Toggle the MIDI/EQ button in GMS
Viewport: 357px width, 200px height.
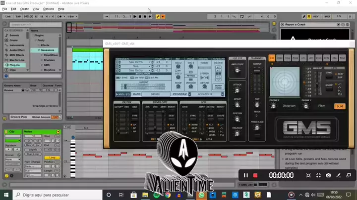pos(123,94)
